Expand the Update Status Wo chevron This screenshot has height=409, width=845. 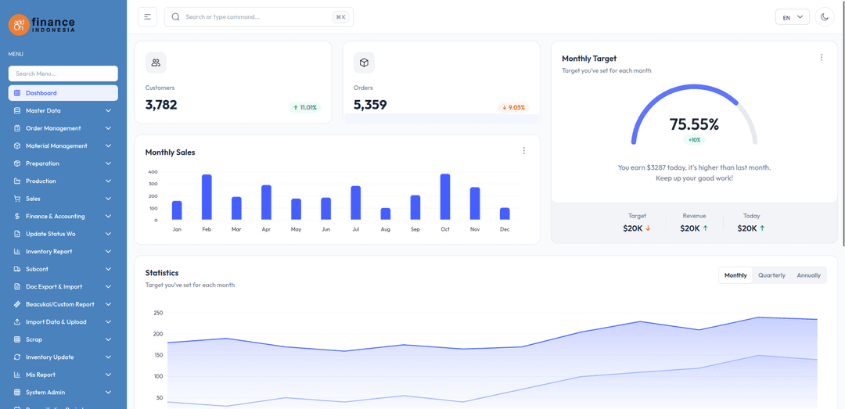click(x=108, y=234)
